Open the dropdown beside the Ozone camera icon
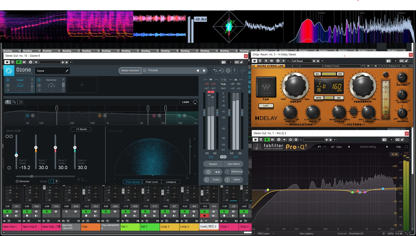416x236 pixels. [x=230, y=62]
